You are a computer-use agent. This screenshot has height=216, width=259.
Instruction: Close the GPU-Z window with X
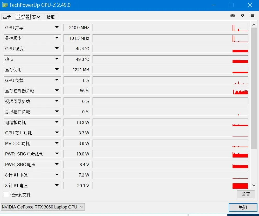(x=250, y=5)
